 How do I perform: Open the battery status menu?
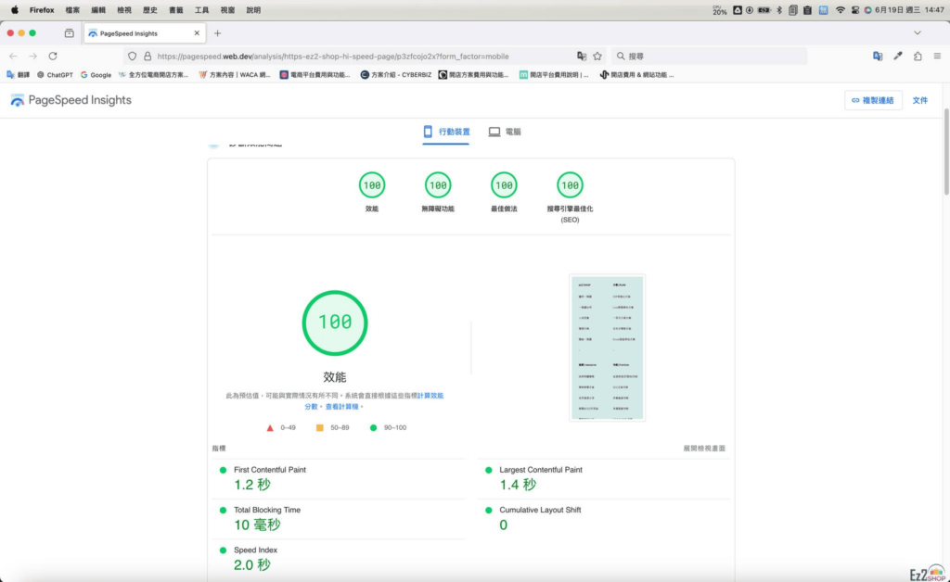tap(764, 9)
